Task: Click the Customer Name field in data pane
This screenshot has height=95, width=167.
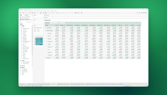Action: click(x=26, y=29)
